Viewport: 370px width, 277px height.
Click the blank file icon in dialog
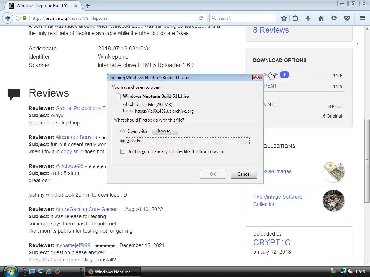118,96
